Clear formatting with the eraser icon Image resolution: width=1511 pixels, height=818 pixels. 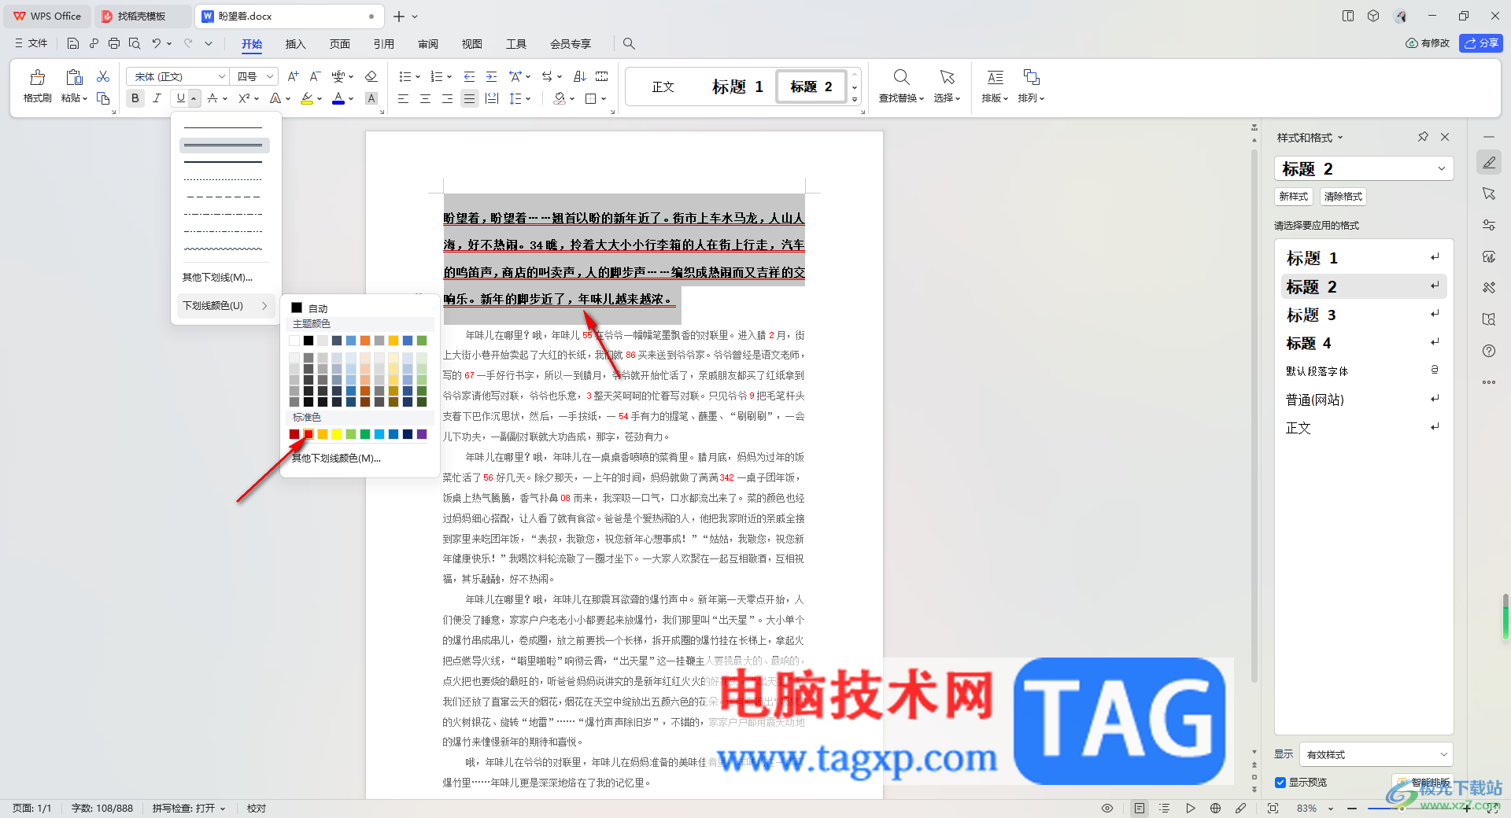click(x=371, y=76)
